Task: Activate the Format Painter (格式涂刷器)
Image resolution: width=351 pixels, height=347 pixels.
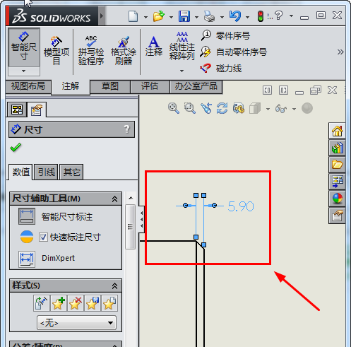Action: (x=124, y=50)
